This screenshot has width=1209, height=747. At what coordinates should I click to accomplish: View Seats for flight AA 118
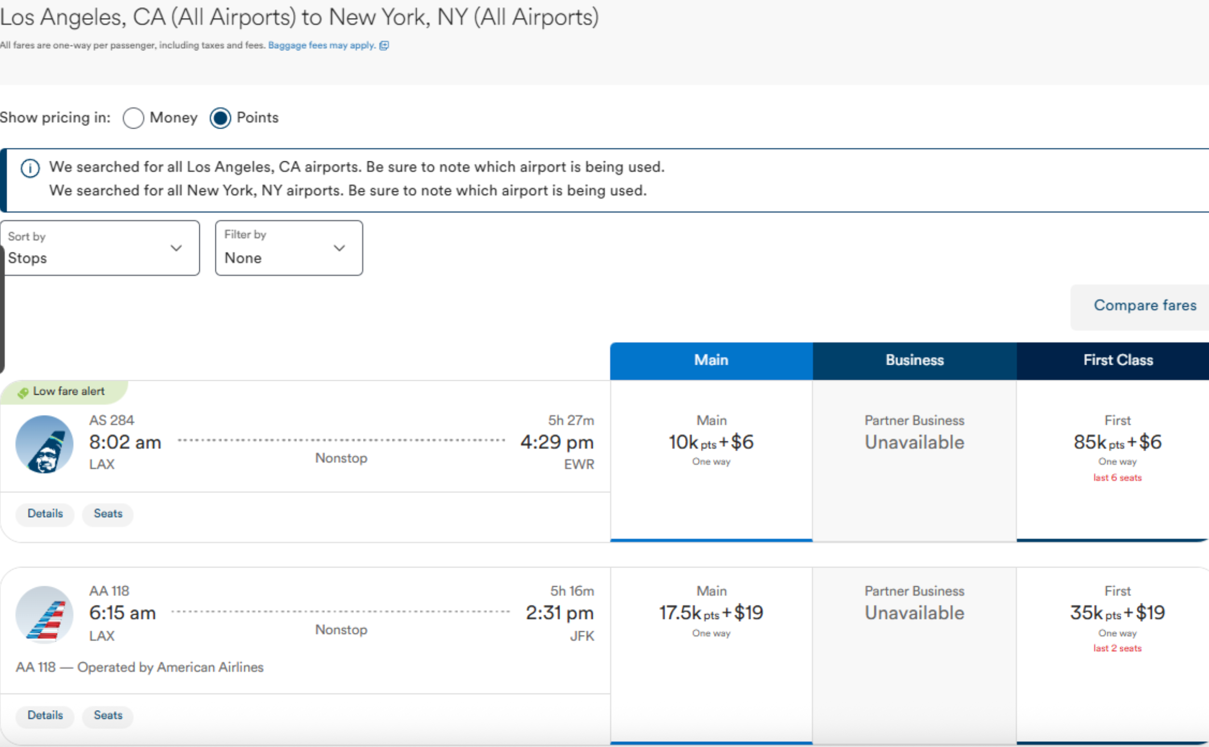tap(108, 715)
